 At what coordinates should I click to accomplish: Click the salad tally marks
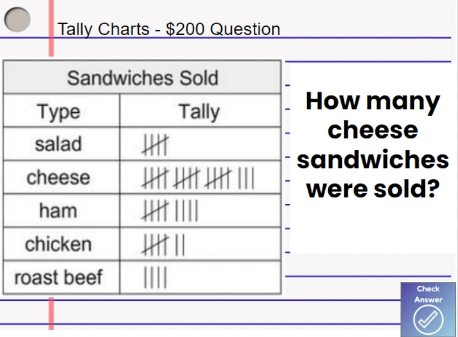pyautogui.click(x=155, y=145)
